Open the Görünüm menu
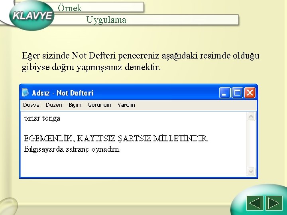 99,105
